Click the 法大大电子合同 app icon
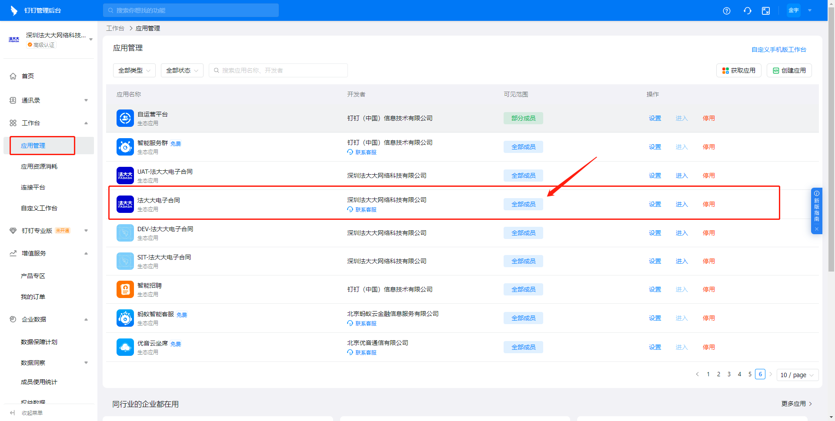 point(125,204)
